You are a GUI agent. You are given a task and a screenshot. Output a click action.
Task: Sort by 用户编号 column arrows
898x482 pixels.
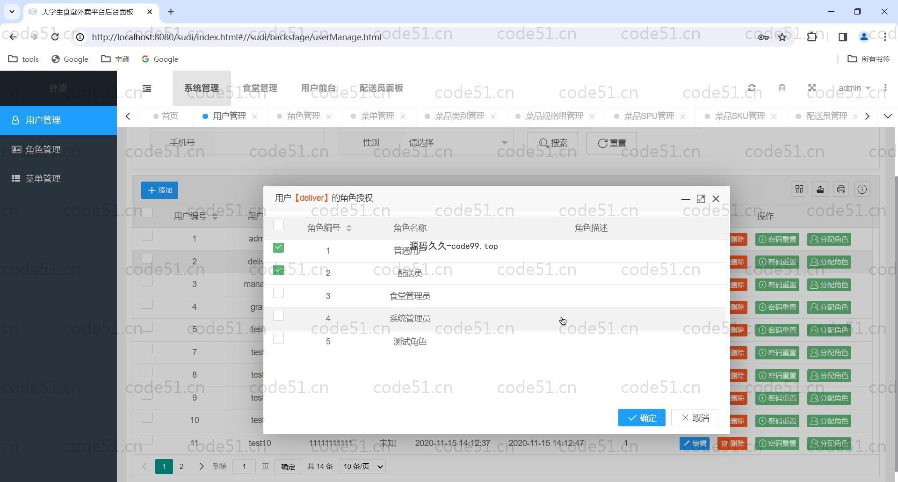point(215,216)
